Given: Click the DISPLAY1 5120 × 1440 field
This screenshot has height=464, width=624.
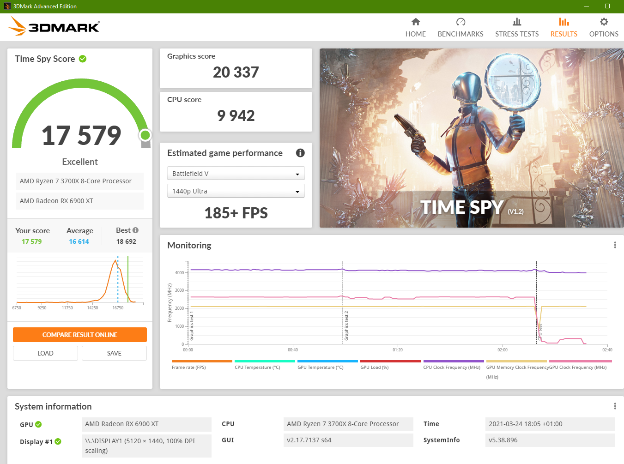Looking at the screenshot, I should (x=146, y=446).
